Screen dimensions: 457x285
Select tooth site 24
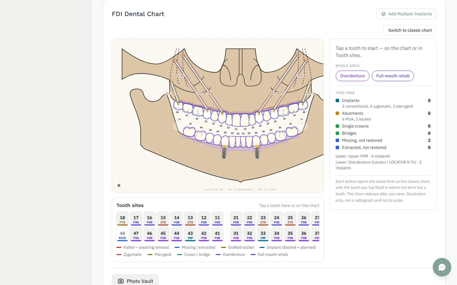[x=277, y=219]
